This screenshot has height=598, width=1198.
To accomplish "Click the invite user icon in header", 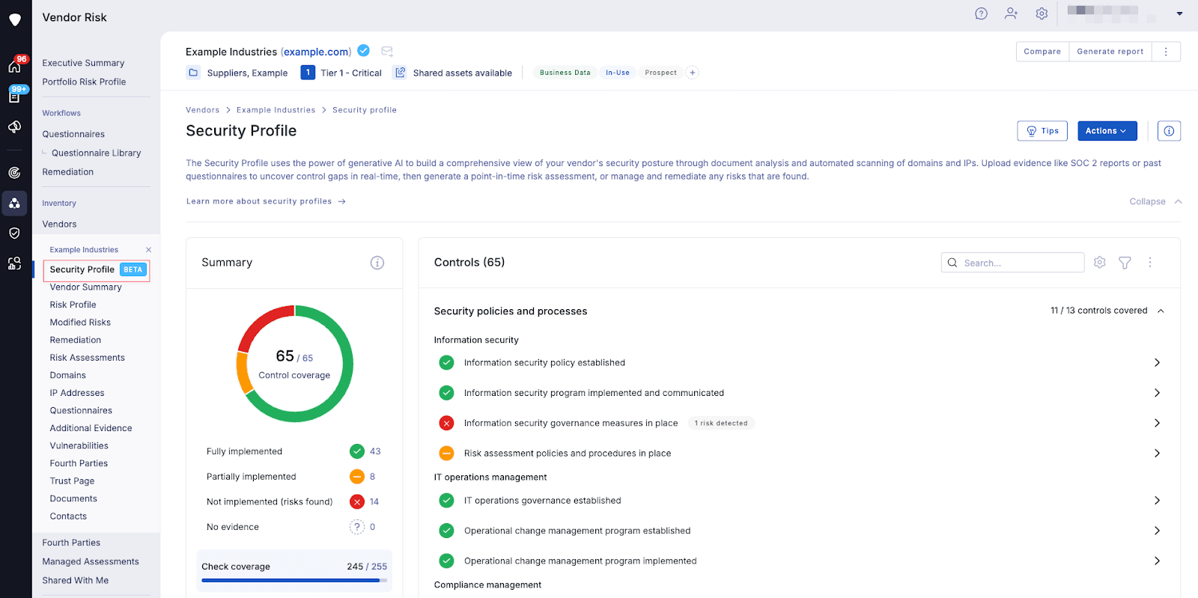I will pyautogui.click(x=1012, y=13).
